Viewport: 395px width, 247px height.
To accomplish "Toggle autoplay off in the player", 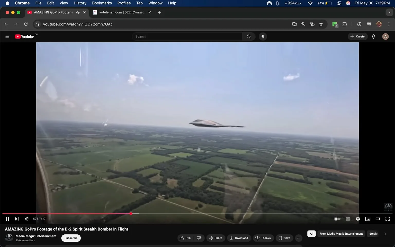I will [337, 219].
